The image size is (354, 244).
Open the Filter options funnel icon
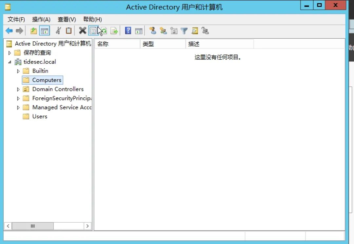tap(184, 31)
